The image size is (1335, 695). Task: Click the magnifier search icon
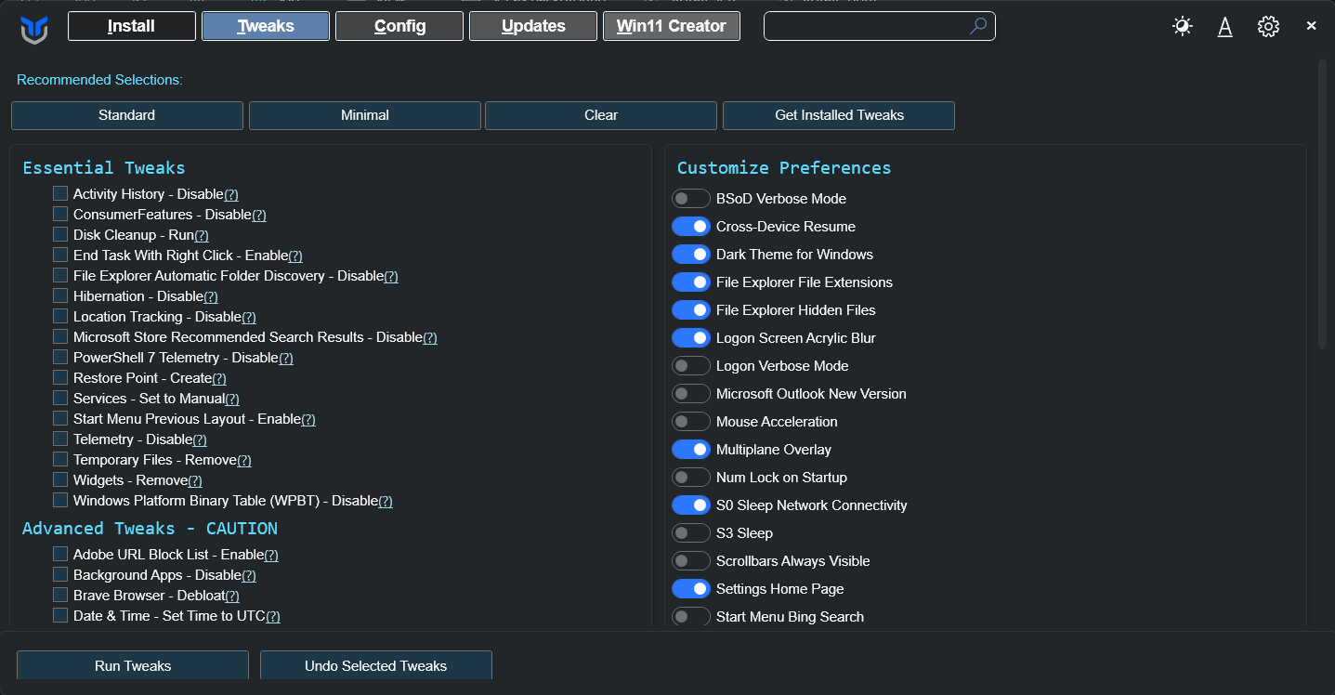tap(978, 26)
